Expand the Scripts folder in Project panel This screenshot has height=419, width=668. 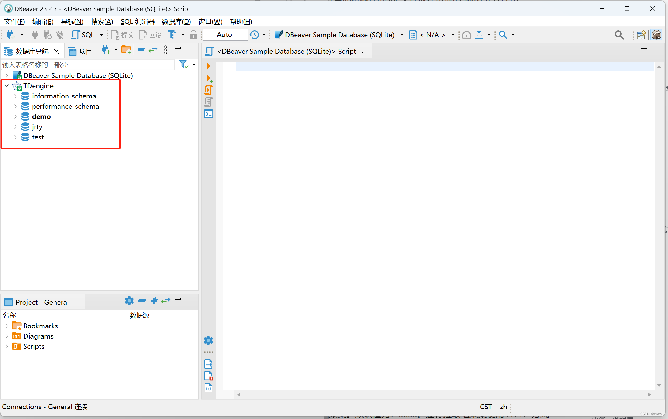coord(7,346)
